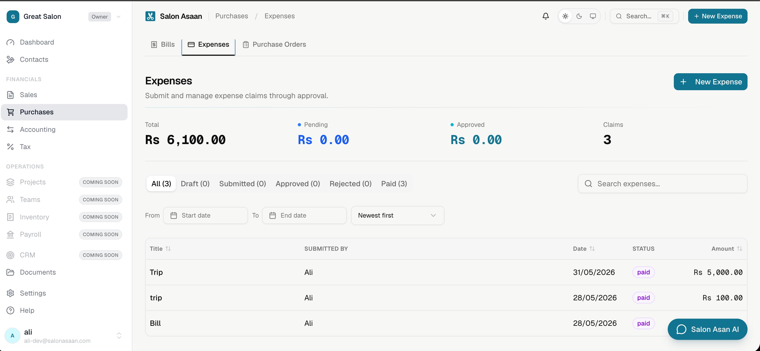The image size is (760, 351).
Task: Open the Start date picker
Action: [205, 215]
